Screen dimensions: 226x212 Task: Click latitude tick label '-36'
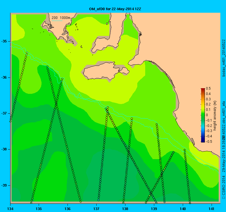[4, 77]
